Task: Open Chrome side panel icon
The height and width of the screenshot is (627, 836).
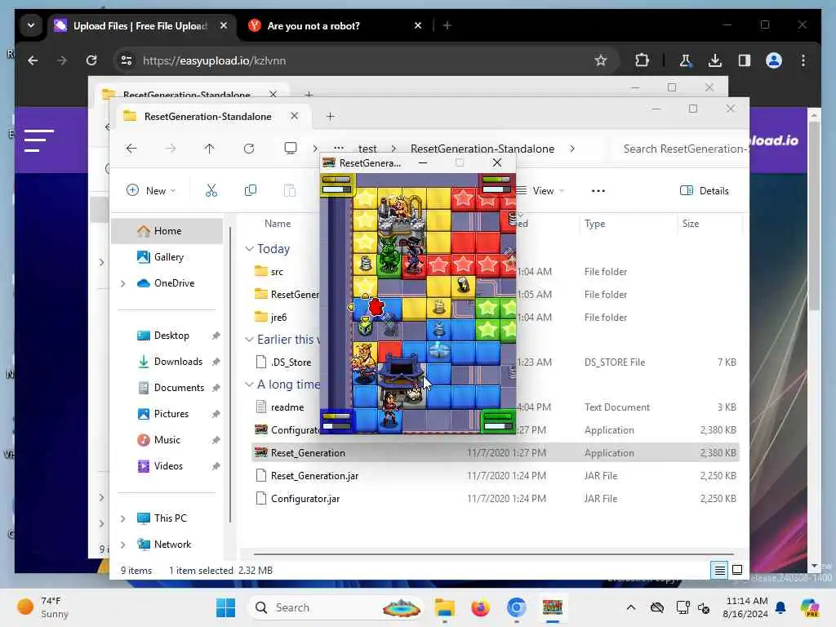Action: tap(745, 60)
